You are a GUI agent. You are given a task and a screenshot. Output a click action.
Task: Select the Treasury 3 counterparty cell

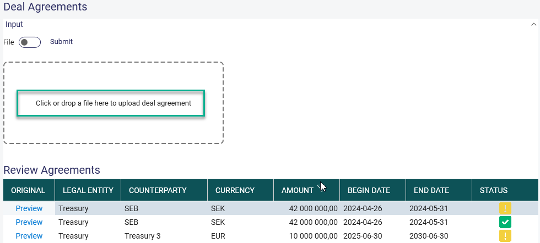(164, 236)
